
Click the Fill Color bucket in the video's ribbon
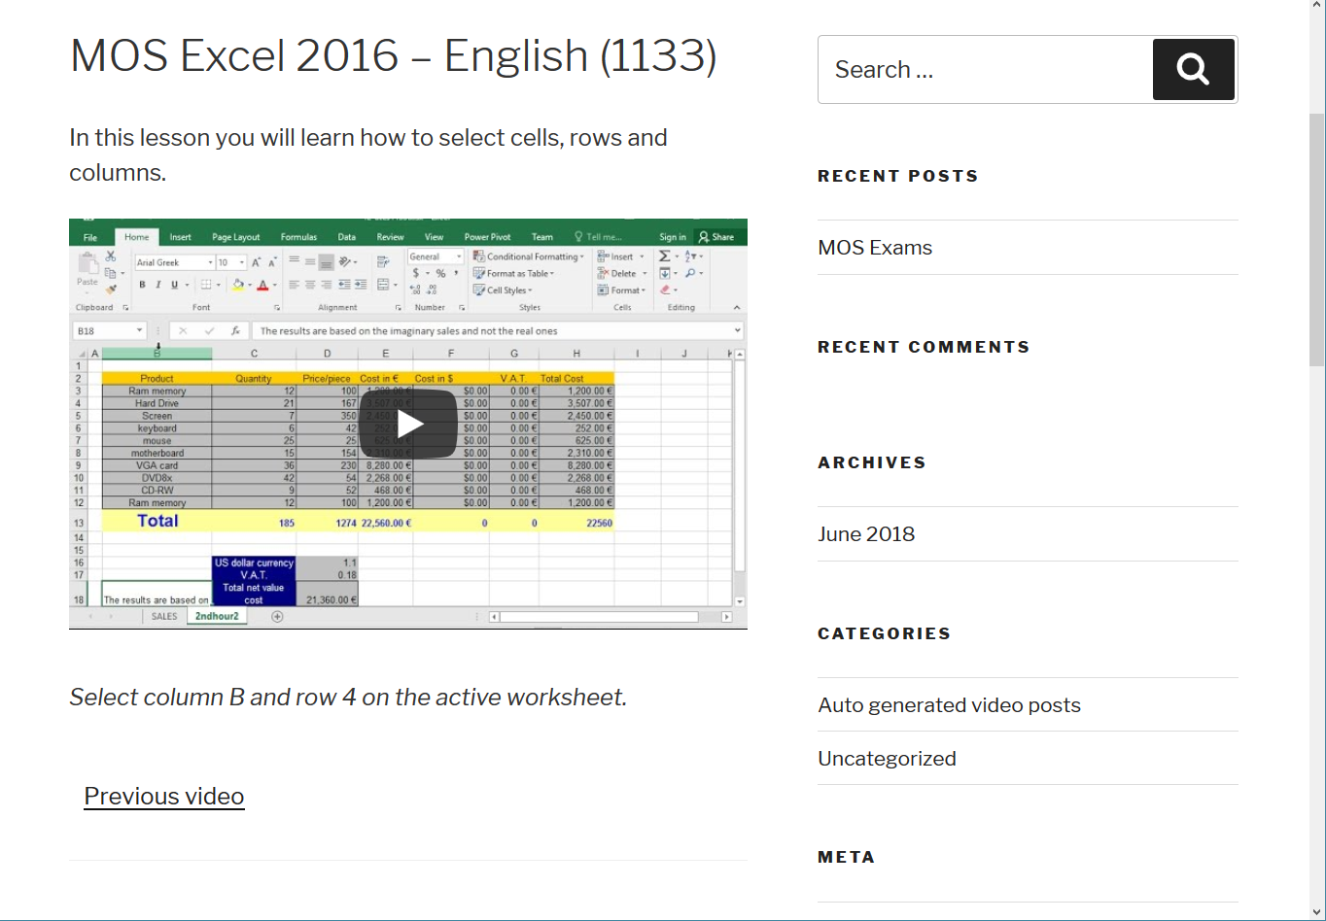[x=237, y=285]
